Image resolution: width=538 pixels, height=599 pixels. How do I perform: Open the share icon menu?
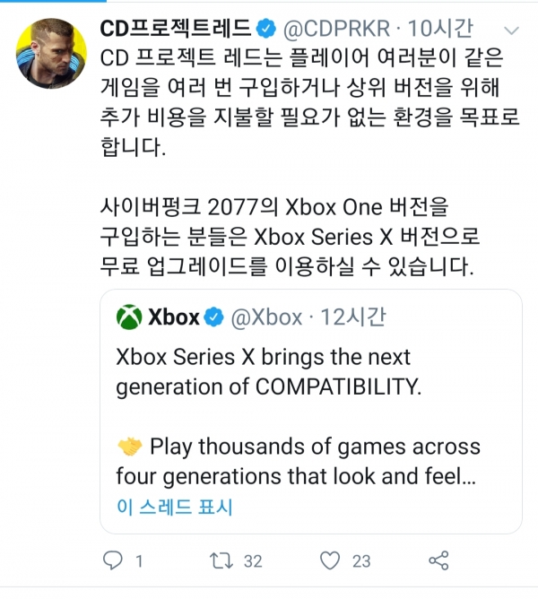click(439, 561)
